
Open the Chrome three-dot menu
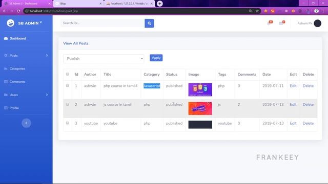[x=323, y=11]
